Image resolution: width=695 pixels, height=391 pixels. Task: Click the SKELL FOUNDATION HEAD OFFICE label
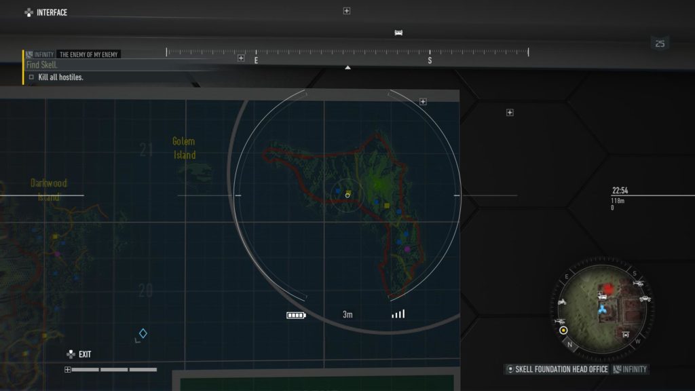(x=561, y=369)
